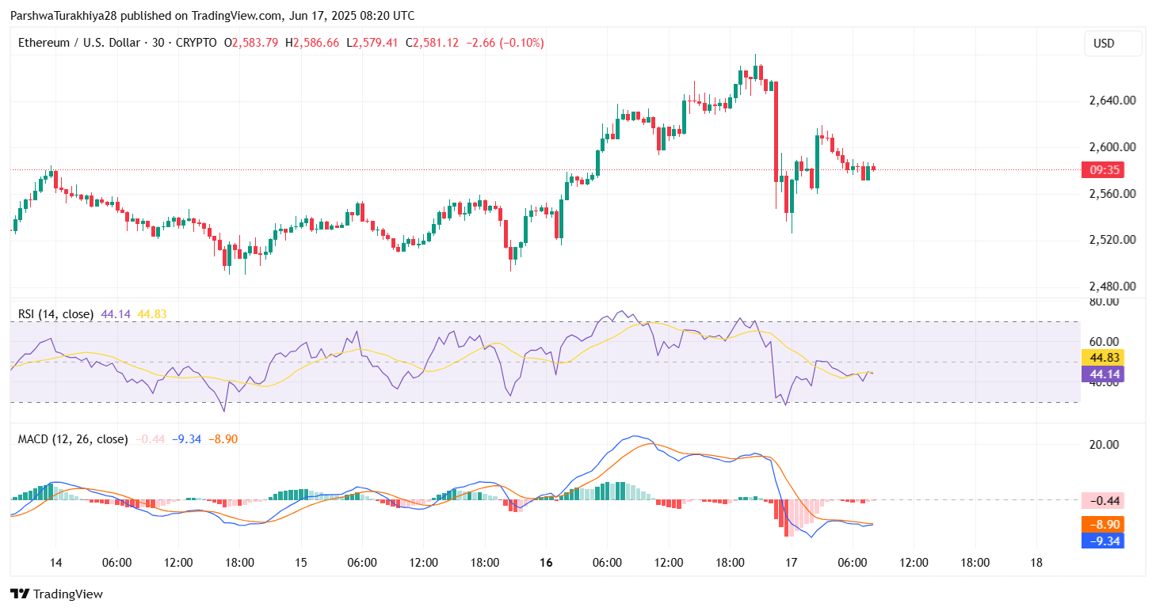Click the orange MACD signal label -8.90

point(1104,524)
